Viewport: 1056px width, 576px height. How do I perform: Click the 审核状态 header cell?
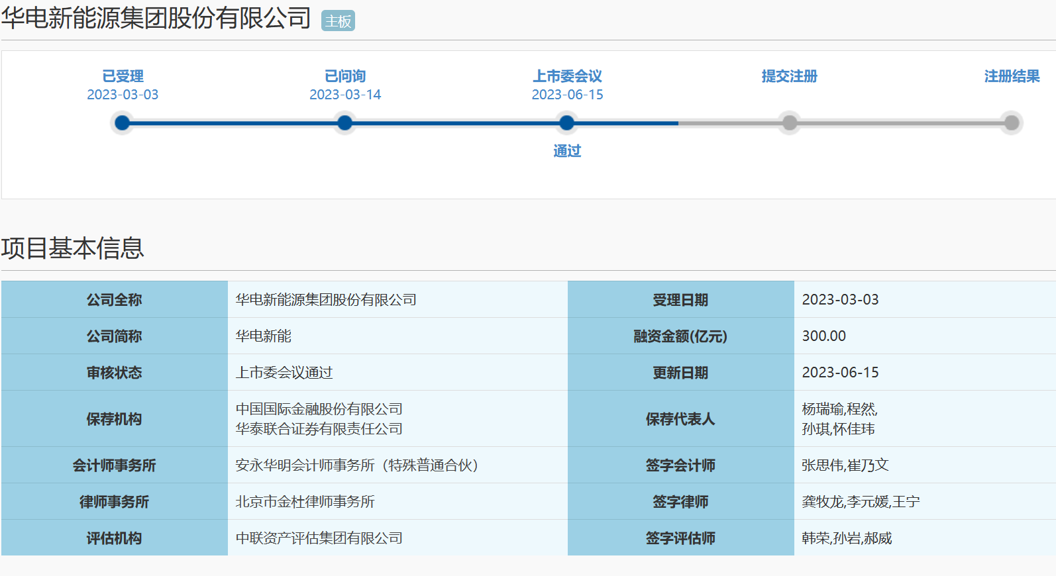[x=115, y=372]
